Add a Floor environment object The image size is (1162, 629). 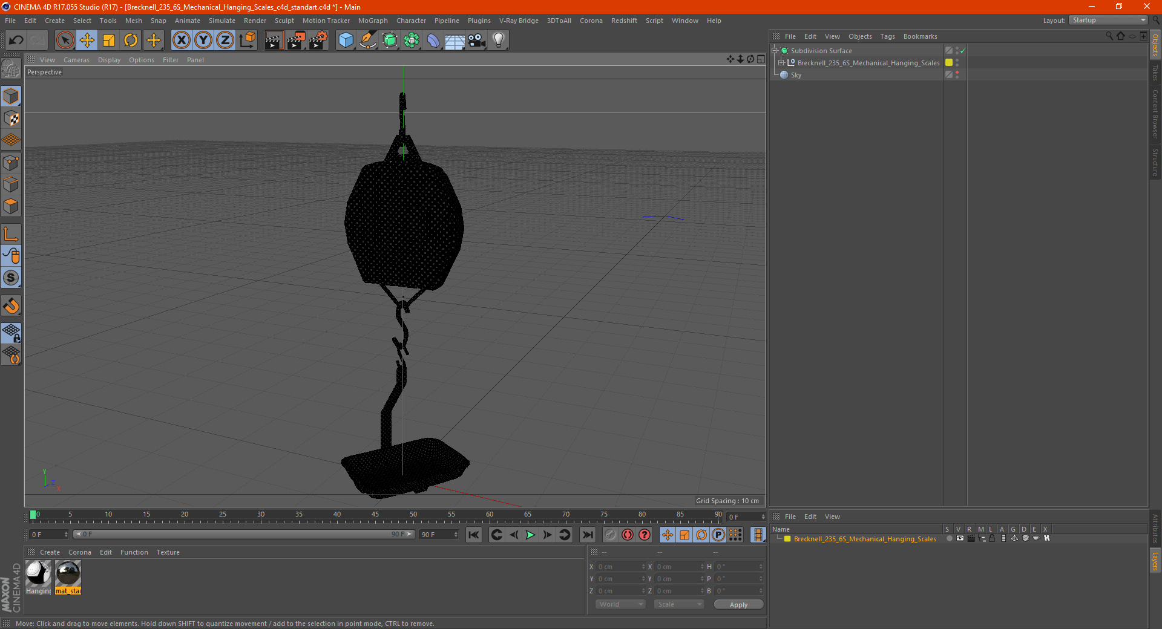click(x=455, y=41)
